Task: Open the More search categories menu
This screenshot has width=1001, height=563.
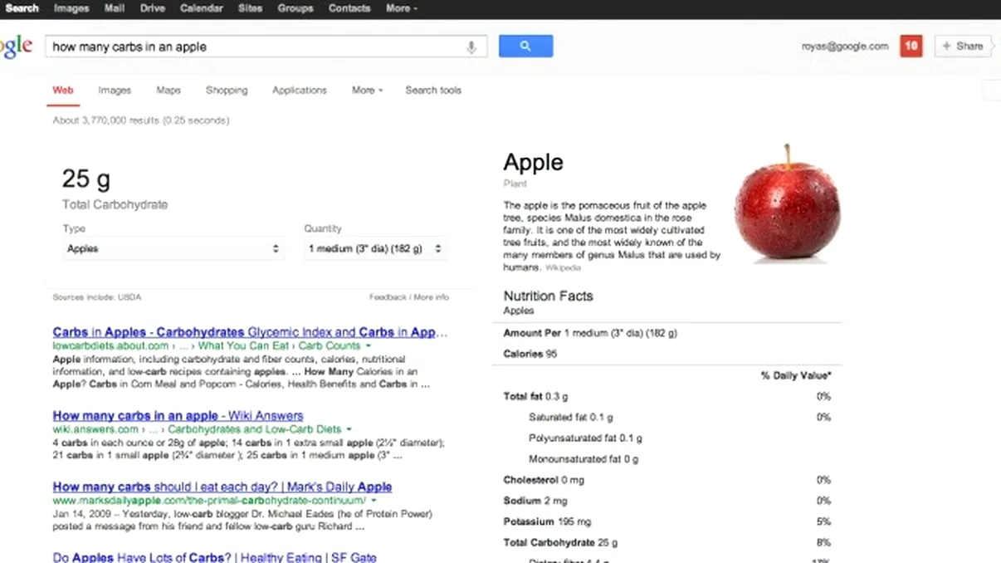Action: tap(366, 90)
